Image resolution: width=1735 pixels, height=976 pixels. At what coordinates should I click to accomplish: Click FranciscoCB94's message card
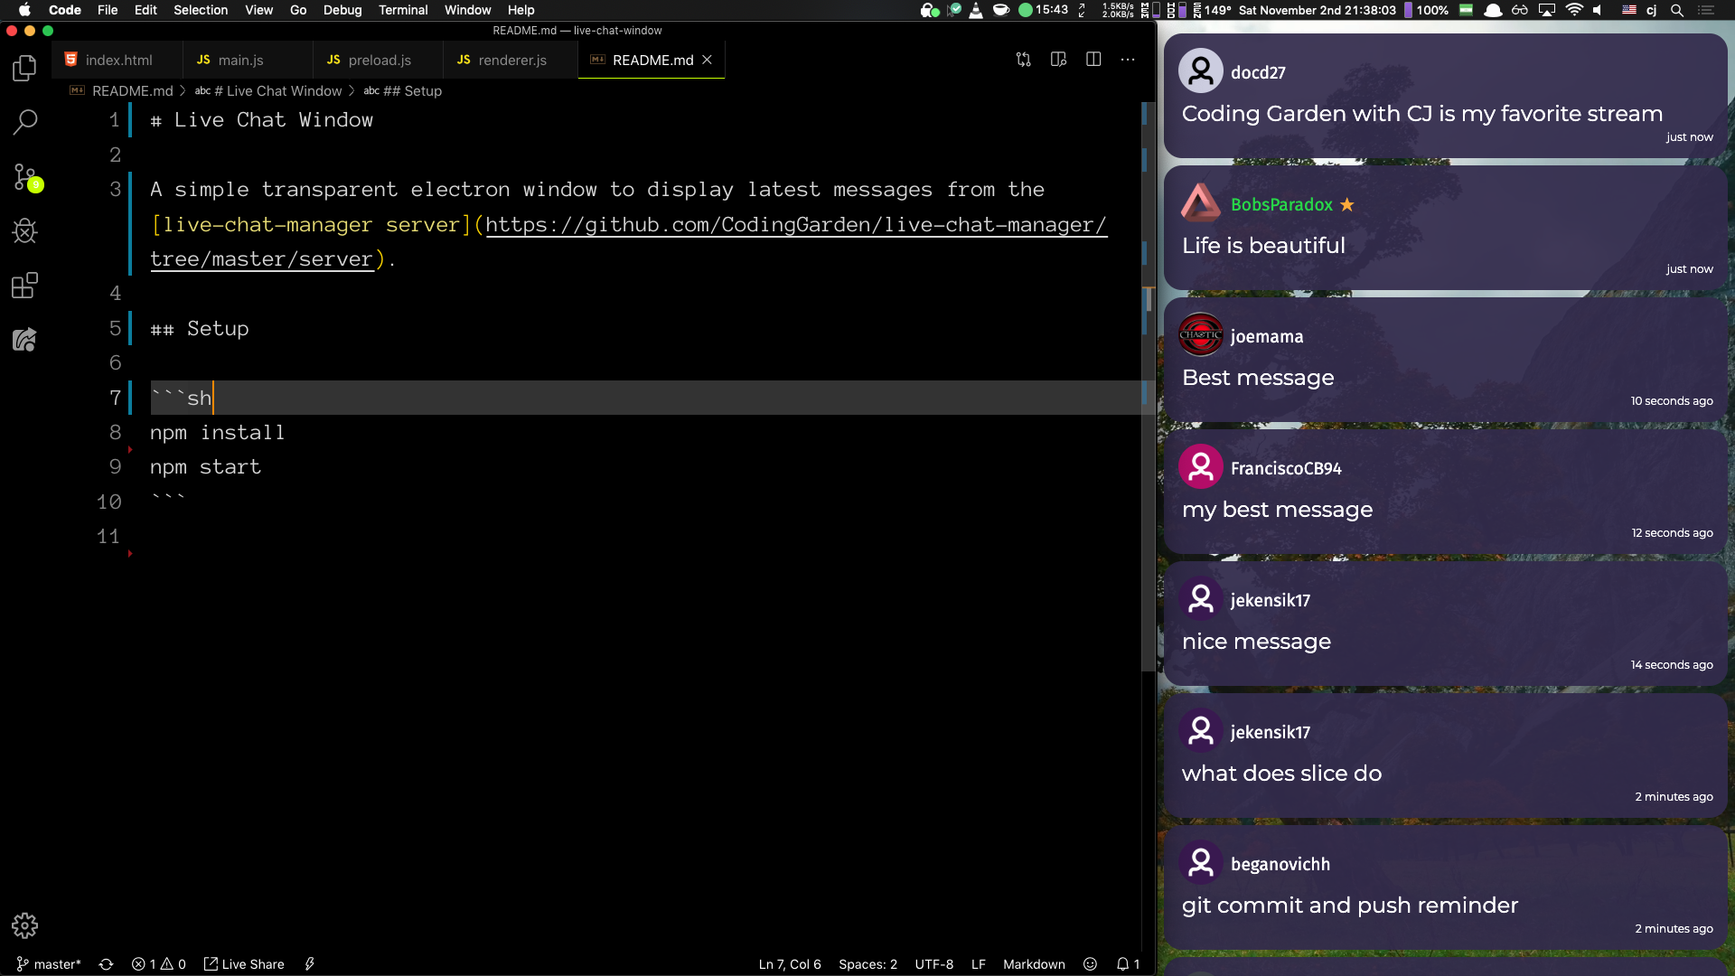[x=1446, y=492]
